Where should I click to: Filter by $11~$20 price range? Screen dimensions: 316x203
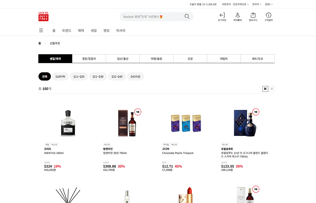pos(79,77)
